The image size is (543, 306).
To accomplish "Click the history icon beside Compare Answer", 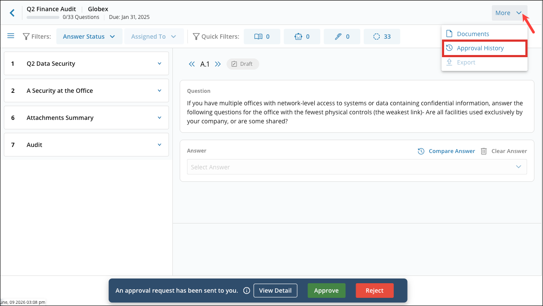I will pyautogui.click(x=421, y=151).
